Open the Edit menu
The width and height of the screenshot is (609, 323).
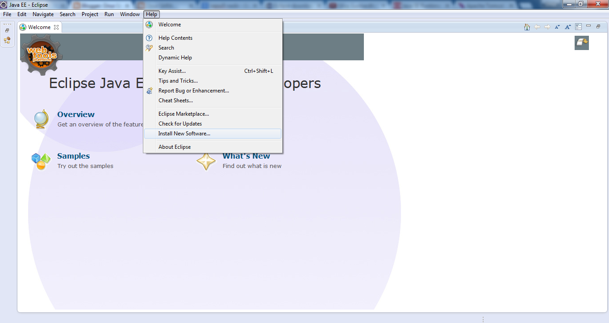point(22,14)
